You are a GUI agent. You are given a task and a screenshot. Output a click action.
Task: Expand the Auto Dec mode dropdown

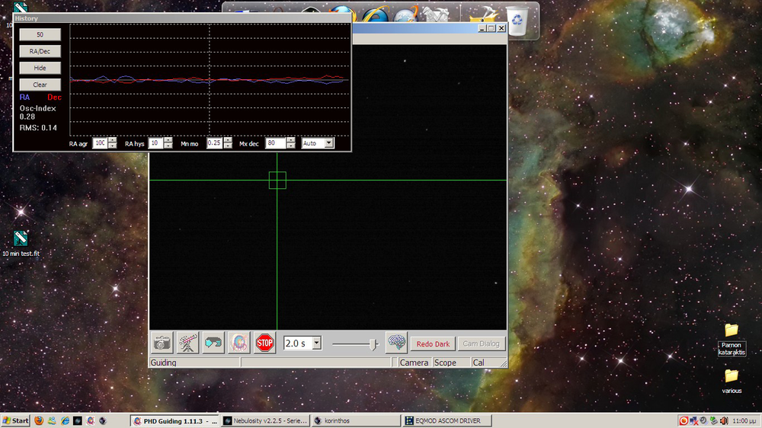(328, 143)
